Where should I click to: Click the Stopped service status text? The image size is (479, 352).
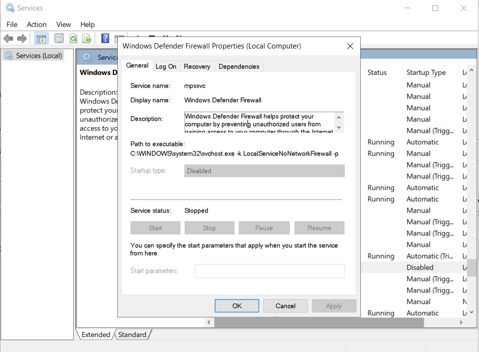[x=196, y=211]
